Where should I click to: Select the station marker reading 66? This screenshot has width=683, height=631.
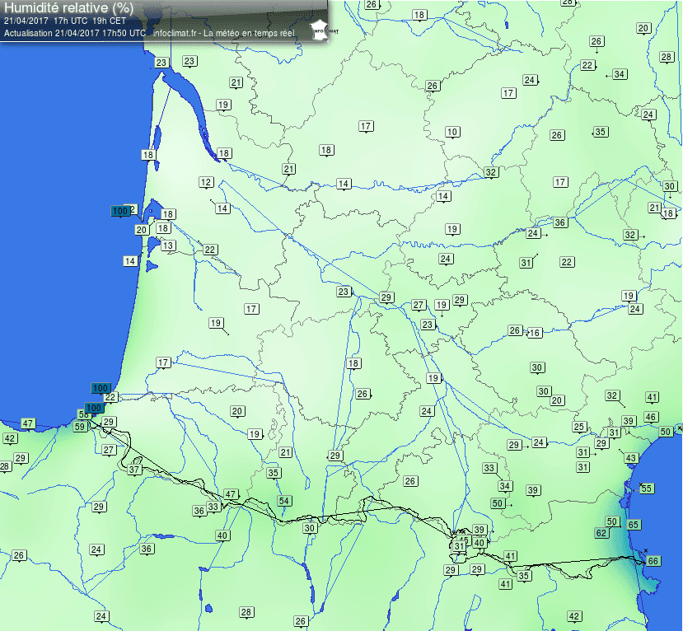pos(653,561)
